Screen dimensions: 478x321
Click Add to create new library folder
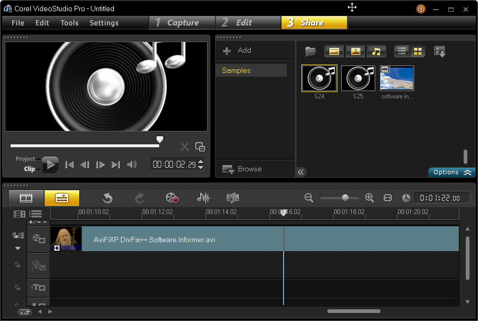pos(237,50)
